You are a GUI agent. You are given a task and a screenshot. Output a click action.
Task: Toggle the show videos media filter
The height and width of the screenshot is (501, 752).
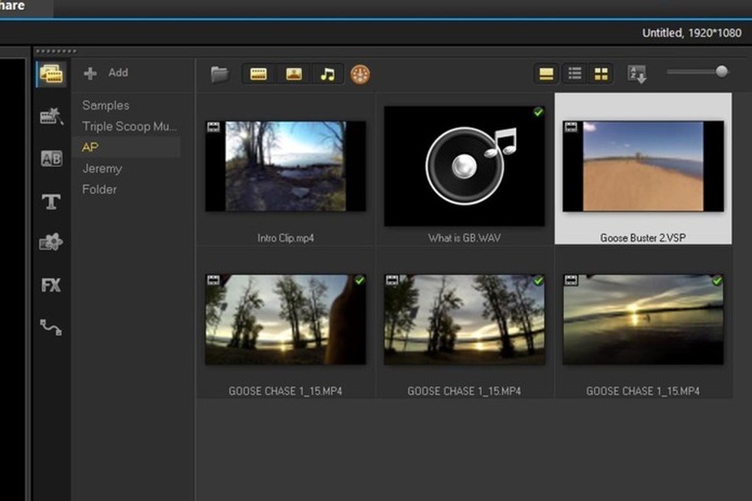pyautogui.click(x=258, y=73)
